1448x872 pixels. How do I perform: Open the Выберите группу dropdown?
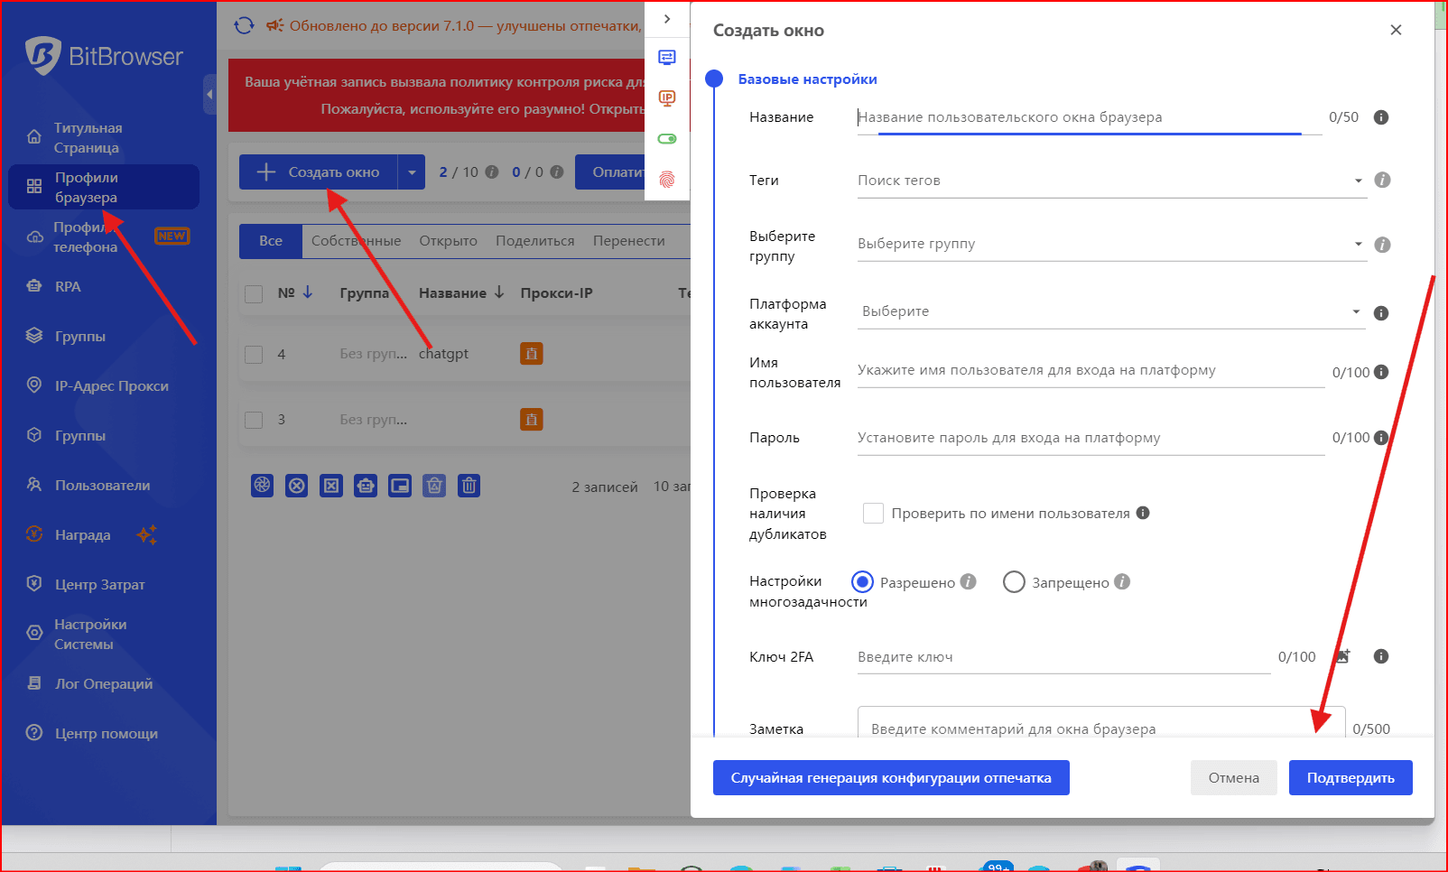point(1110,244)
